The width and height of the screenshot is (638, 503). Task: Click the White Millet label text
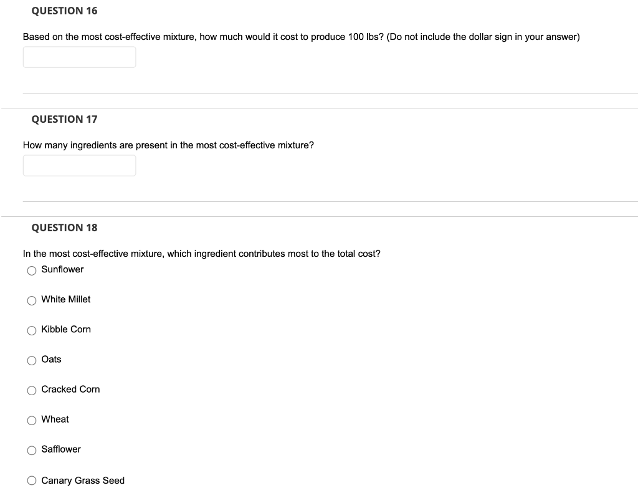pos(65,299)
